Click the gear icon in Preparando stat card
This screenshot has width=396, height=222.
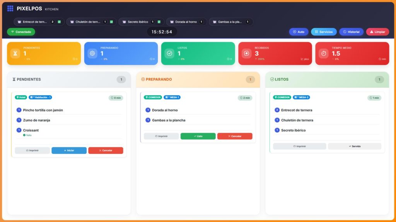point(92,53)
